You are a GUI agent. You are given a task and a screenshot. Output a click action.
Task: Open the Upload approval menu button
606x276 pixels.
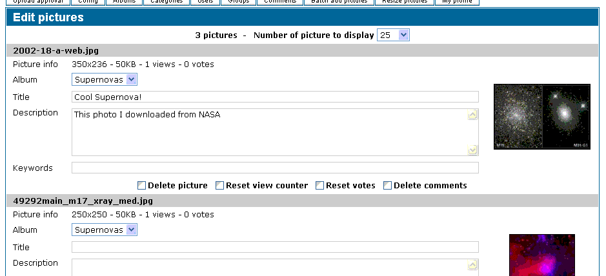pos(38,1)
